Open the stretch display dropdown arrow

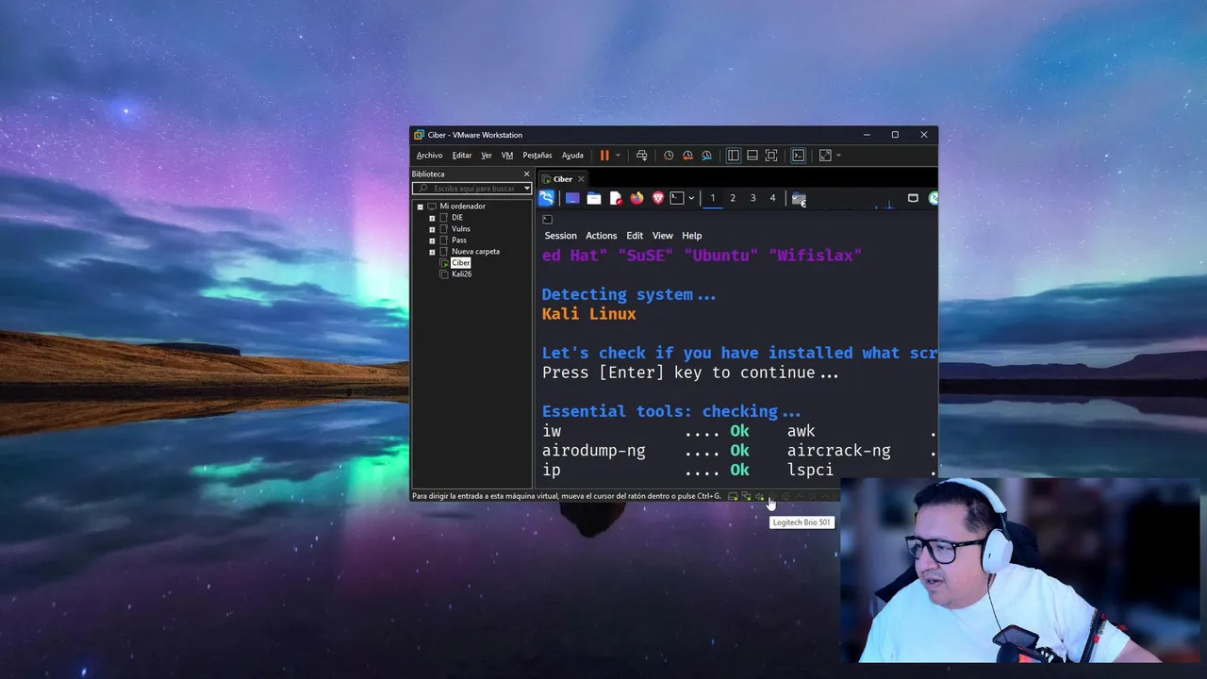click(x=838, y=156)
